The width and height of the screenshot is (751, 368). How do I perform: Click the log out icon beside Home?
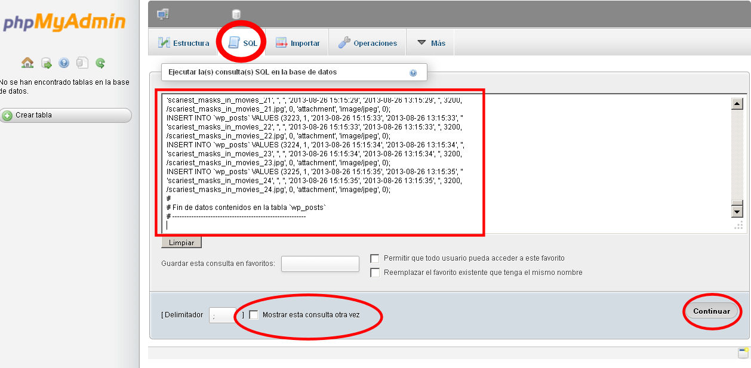click(x=46, y=63)
